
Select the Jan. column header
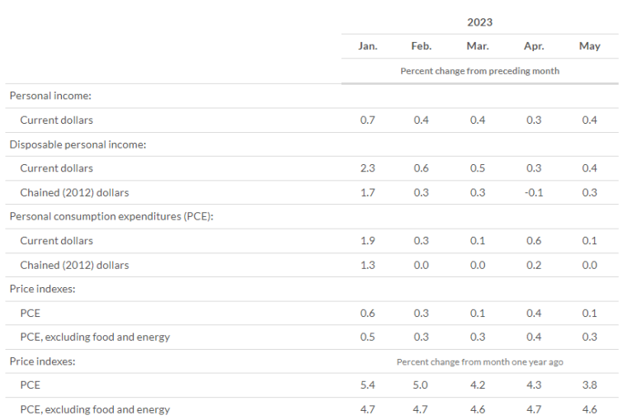point(367,46)
